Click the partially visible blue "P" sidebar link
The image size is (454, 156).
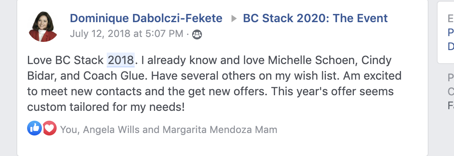pos(451,32)
